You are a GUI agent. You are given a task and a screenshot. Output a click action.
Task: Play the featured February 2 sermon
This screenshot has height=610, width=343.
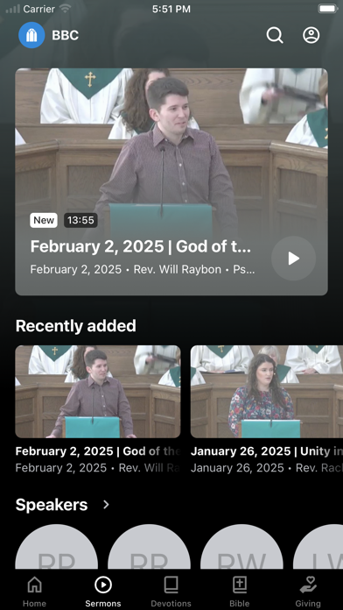pos(293,259)
